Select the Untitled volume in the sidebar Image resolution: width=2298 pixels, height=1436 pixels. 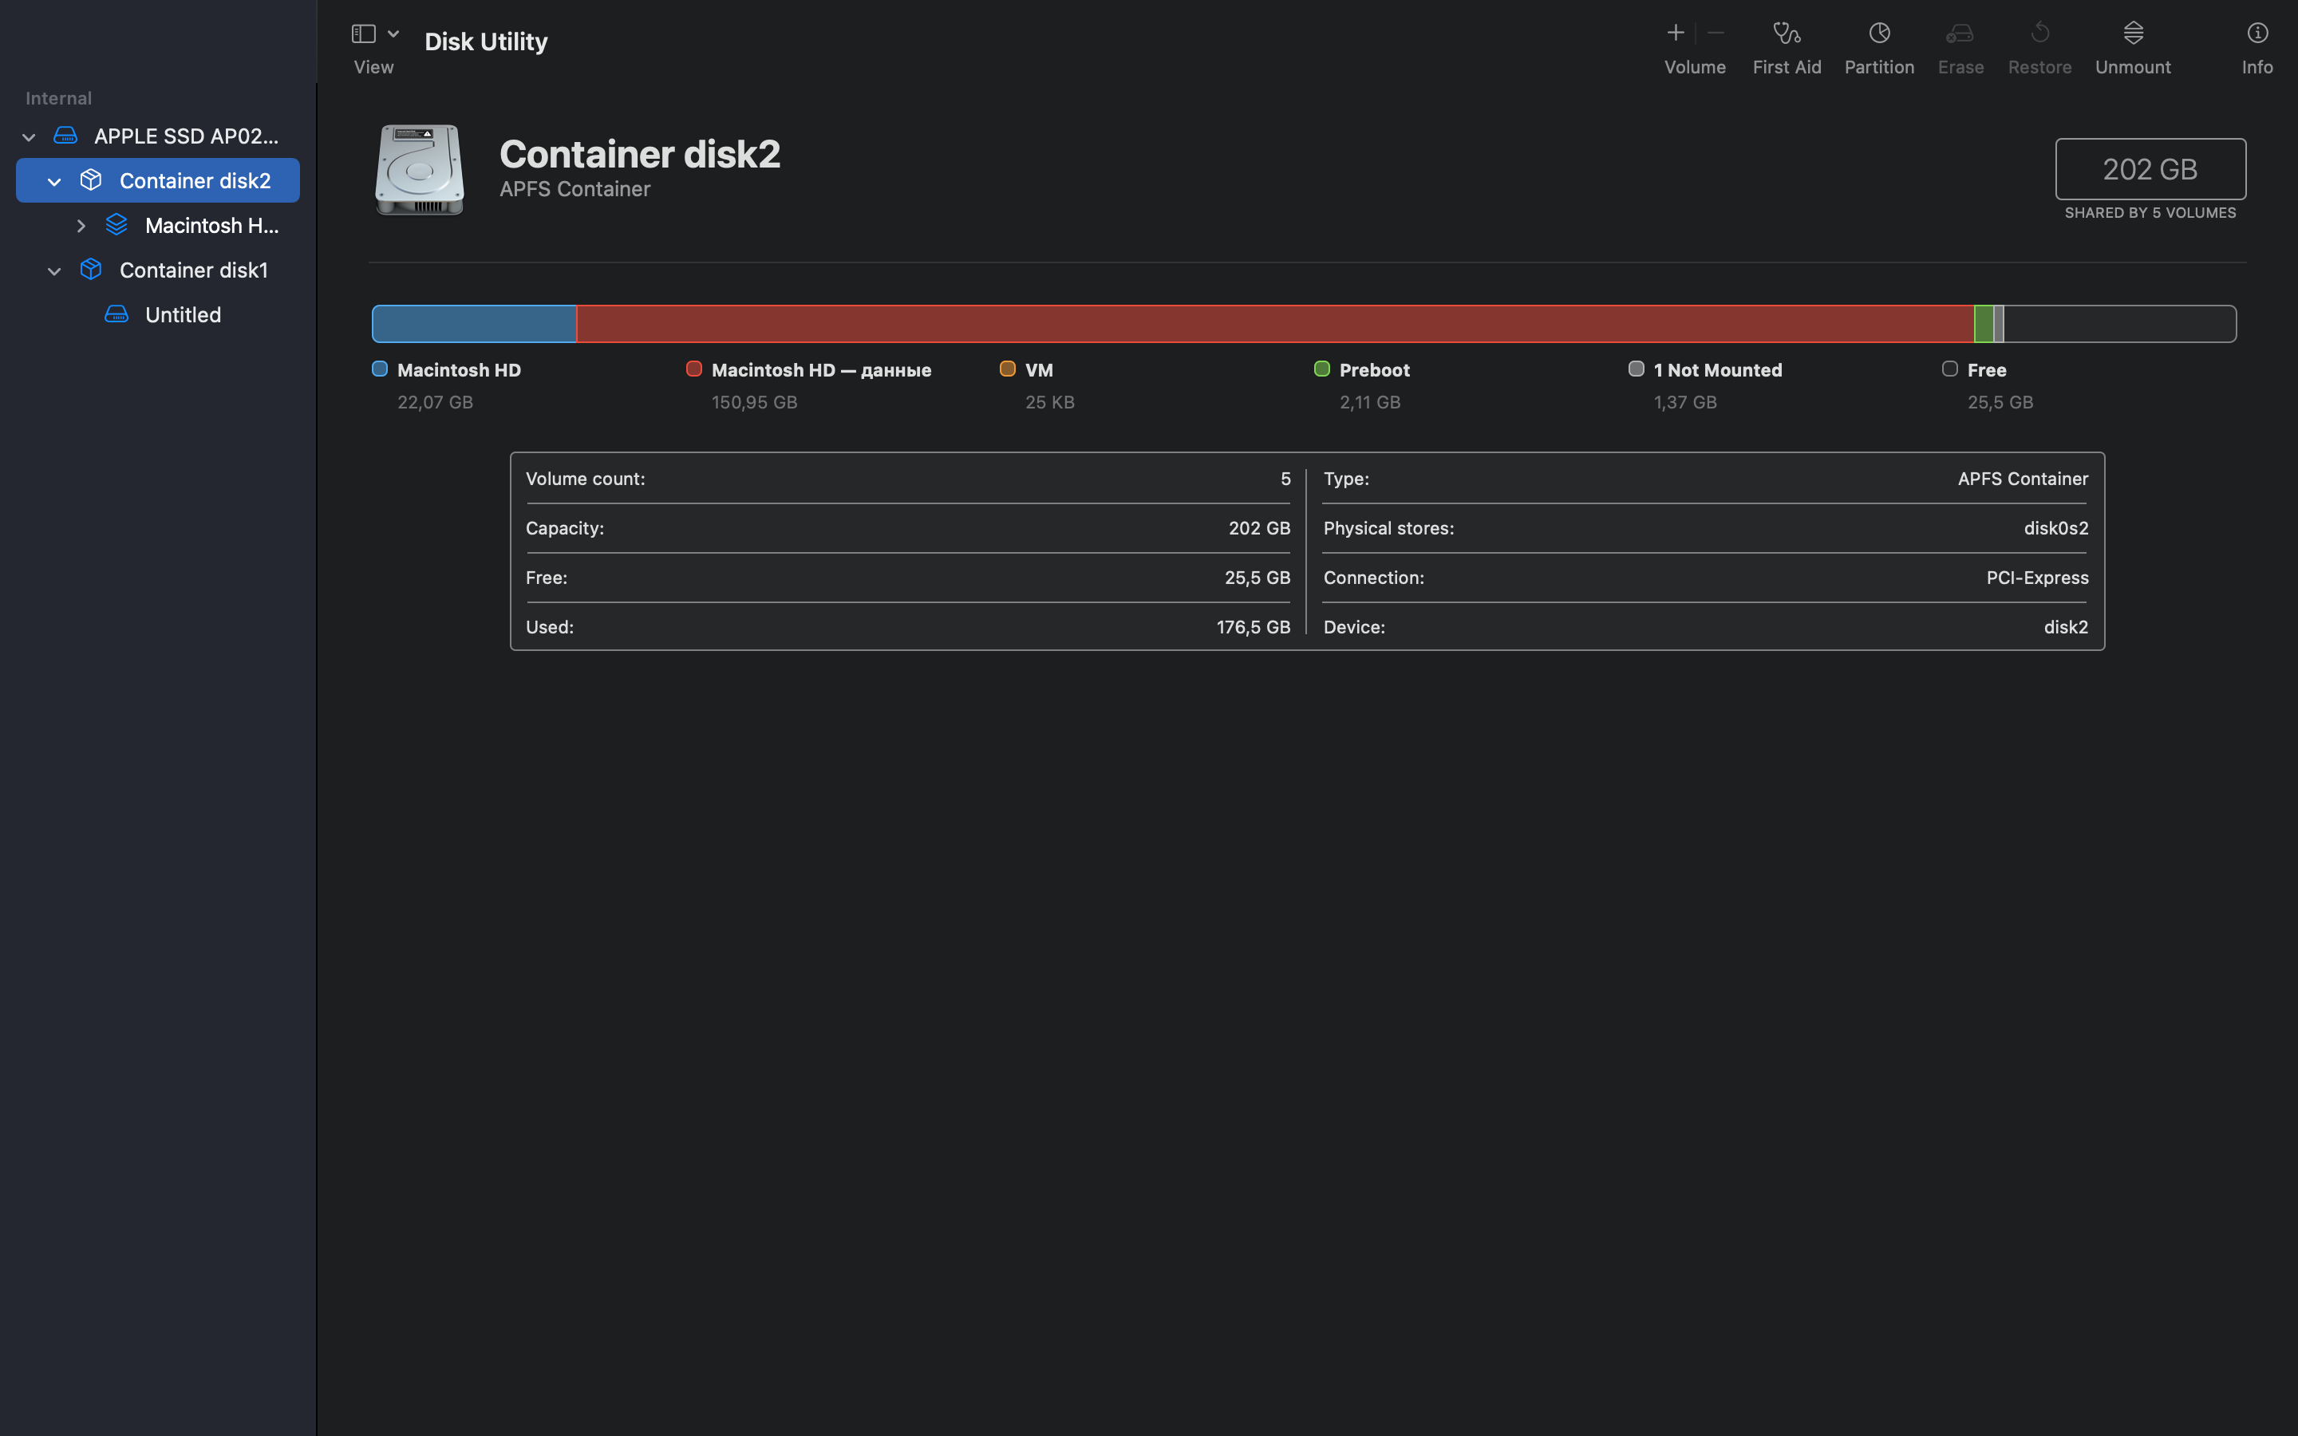(182, 314)
